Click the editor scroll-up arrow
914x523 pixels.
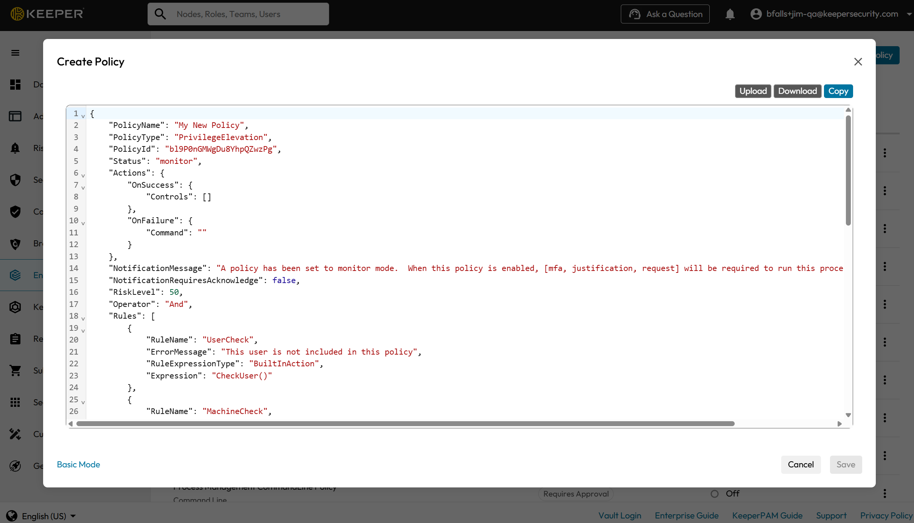(x=848, y=110)
